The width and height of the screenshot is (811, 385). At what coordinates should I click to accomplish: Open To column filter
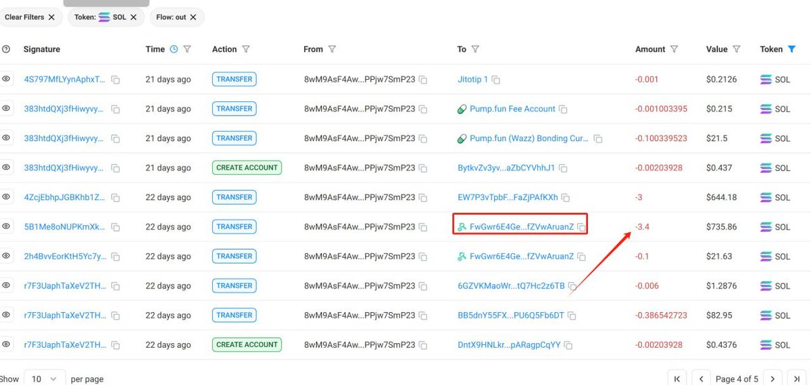click(x=475, y=49)
